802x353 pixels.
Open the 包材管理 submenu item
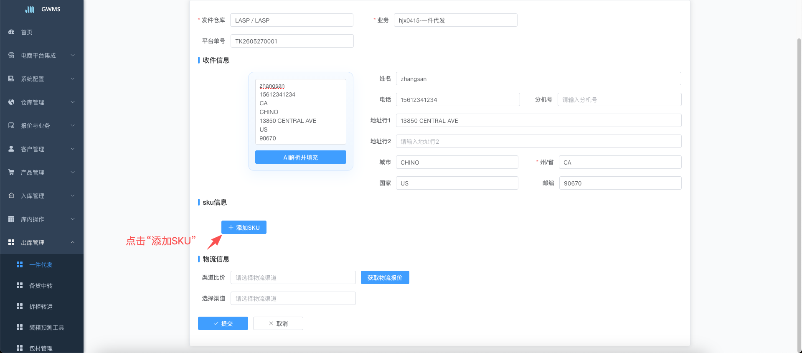(42, 347)
